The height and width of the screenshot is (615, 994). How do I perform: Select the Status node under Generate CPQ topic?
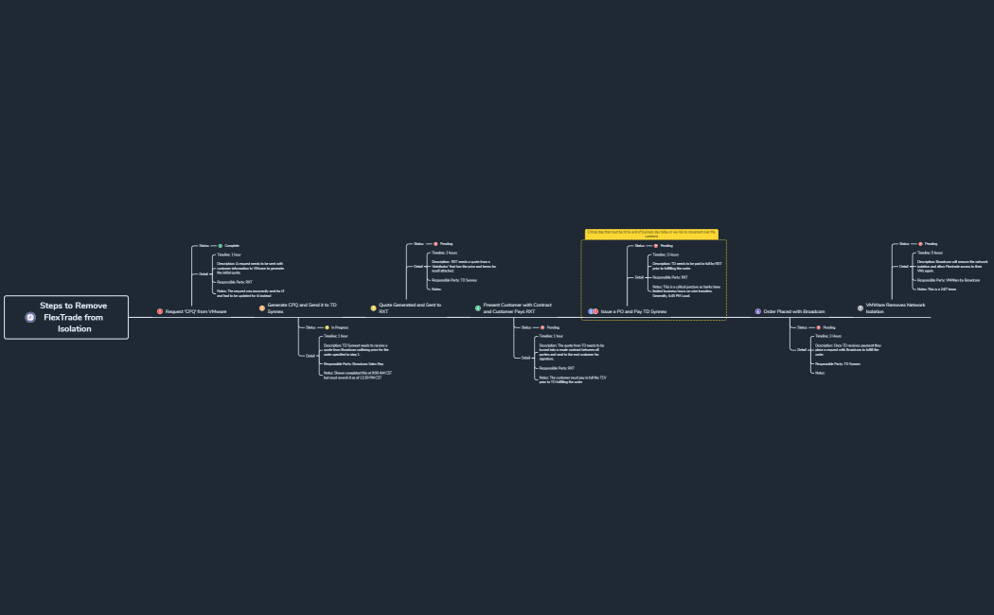(x=311, y=327)
